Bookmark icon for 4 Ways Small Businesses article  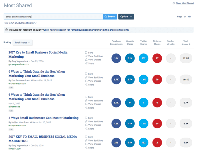pyautogui.click(x=86, y=118)
